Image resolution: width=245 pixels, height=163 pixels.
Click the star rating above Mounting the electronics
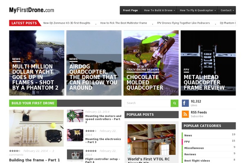coord(91,131)
